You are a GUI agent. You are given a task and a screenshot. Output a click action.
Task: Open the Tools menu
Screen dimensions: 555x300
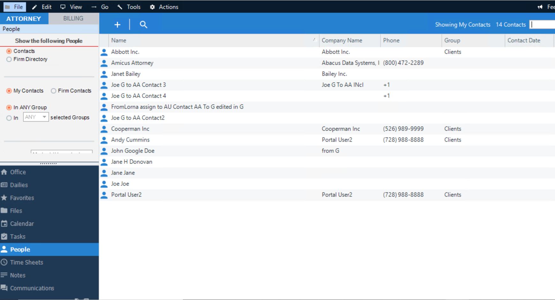pos(133,7)
